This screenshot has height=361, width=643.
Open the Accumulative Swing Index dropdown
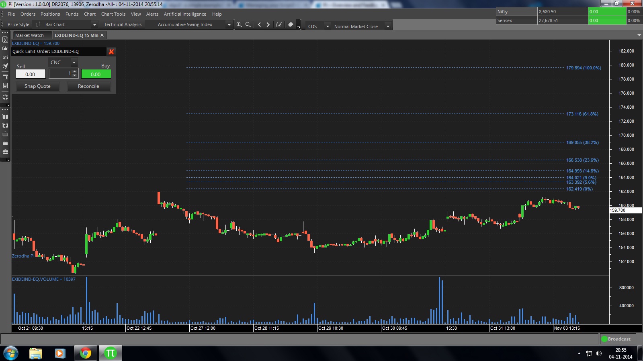click(x=229, y=24)
